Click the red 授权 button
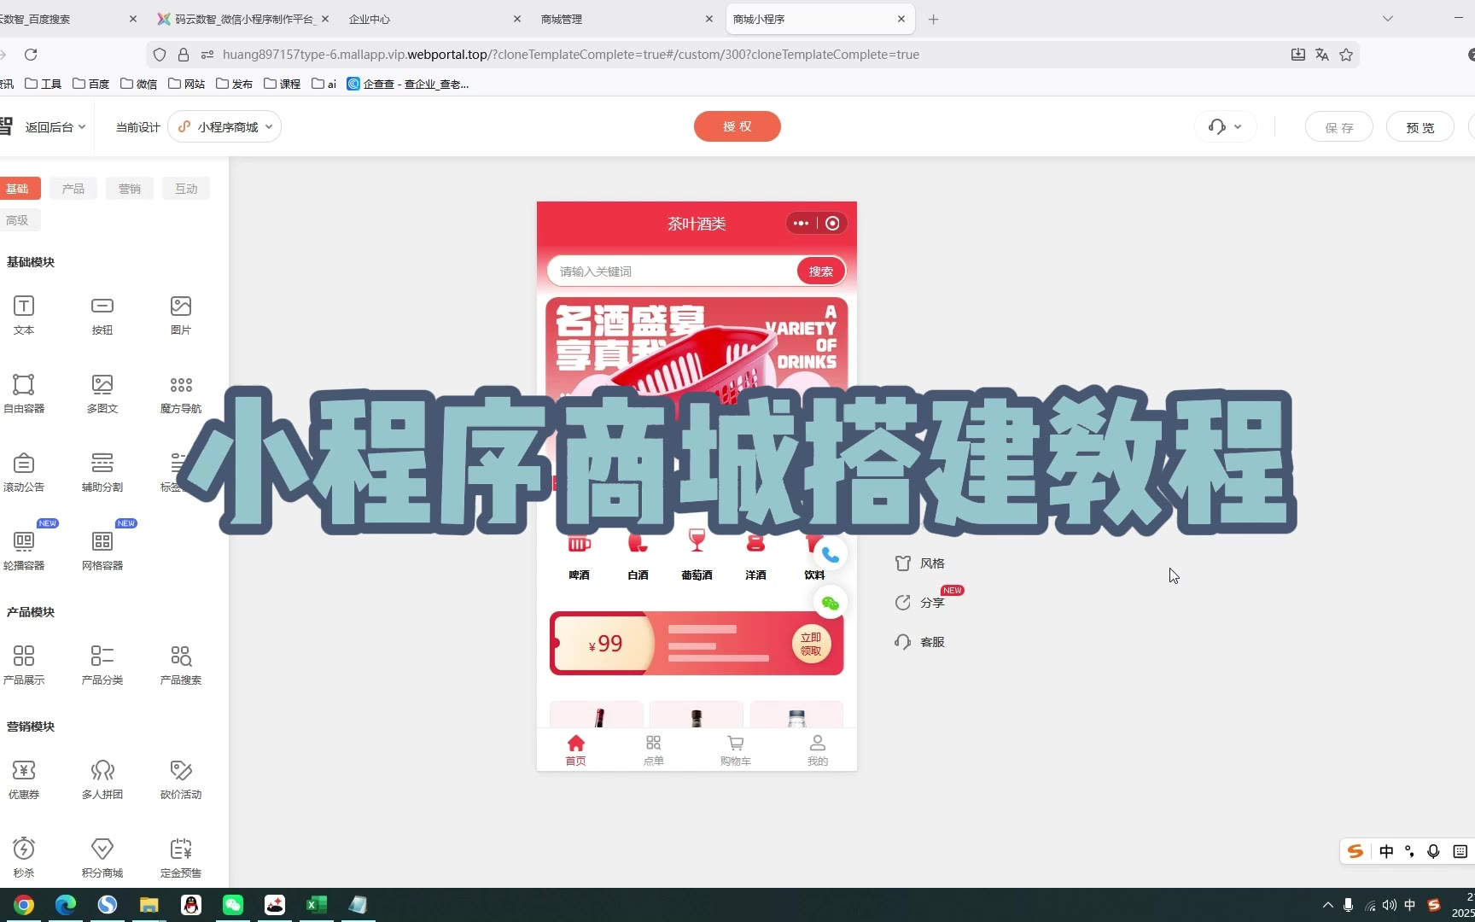1475x922 pixels. coord(737,126)
